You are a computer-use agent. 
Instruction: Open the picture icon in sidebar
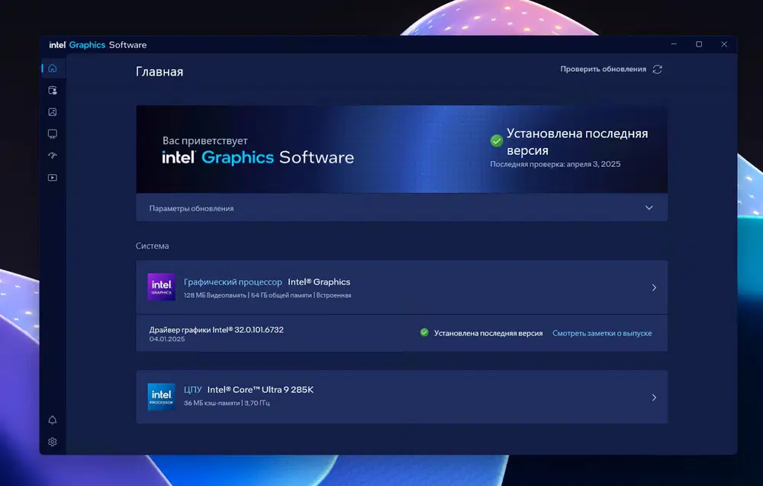pos(53,112)
